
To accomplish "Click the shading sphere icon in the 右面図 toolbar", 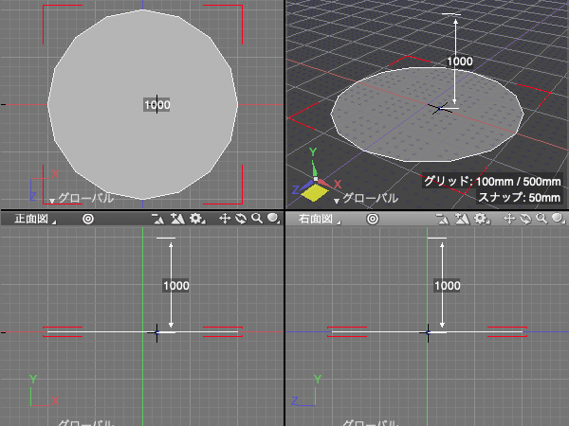I will [557, 219].
